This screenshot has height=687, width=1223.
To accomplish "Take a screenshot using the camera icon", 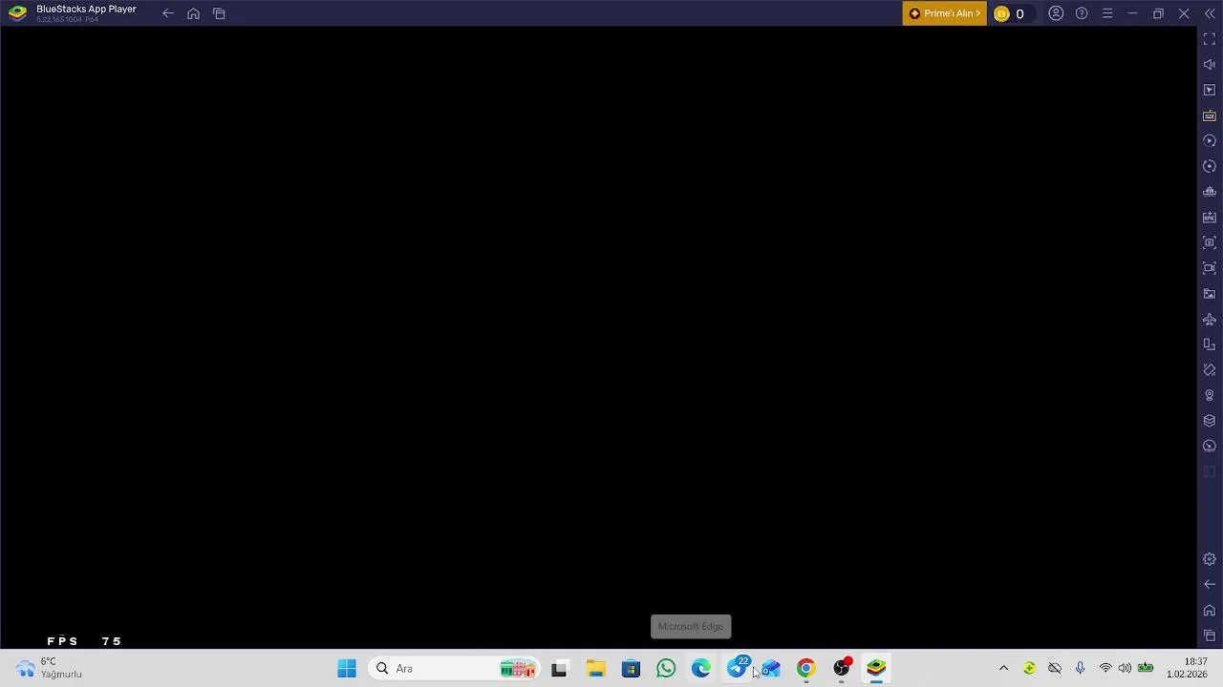I will [1210, 242].
